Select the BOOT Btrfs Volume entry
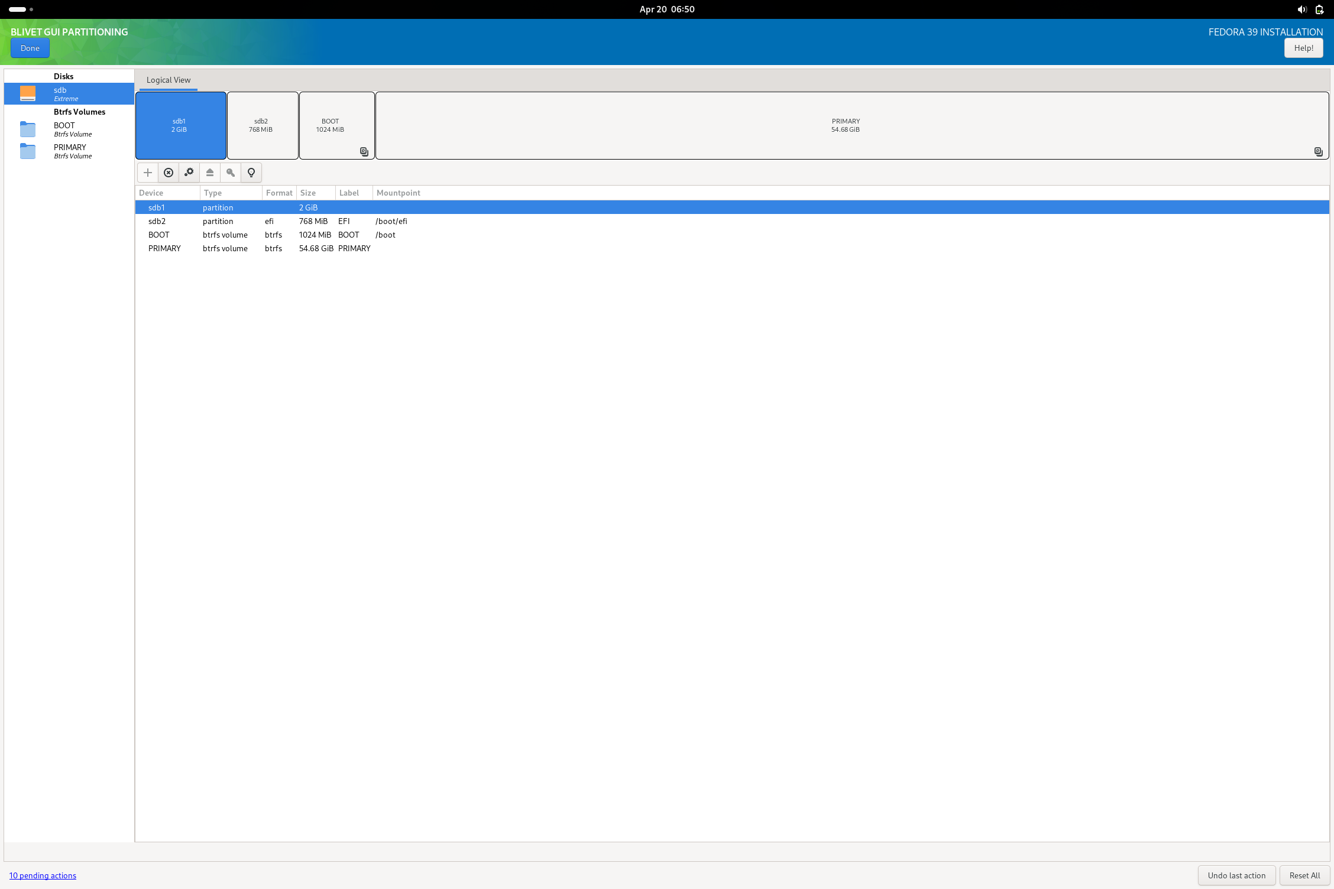 [x=69, y=129]
